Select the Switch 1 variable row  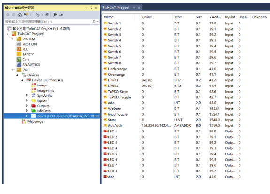tap(185, 23)
